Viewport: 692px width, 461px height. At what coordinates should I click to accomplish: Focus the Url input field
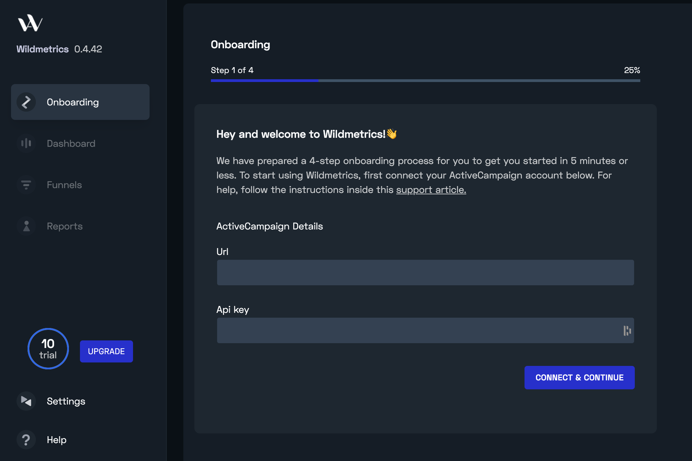tap(426, 273)
